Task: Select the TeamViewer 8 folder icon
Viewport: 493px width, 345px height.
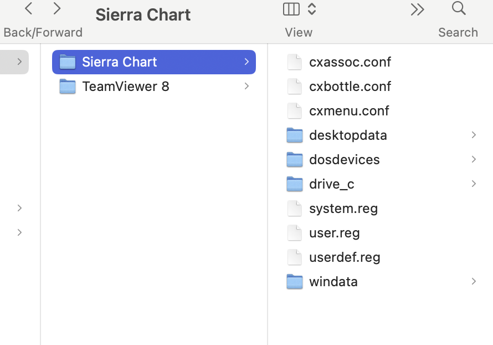Action: [68, 86]
